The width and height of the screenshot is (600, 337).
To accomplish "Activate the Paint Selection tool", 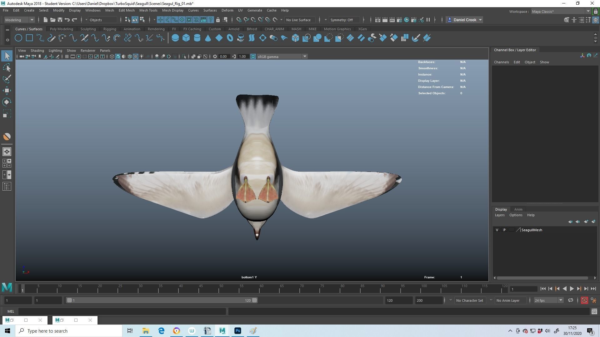I will click(7, 79).
